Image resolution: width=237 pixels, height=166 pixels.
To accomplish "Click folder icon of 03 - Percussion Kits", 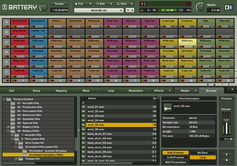I will 13,111.
